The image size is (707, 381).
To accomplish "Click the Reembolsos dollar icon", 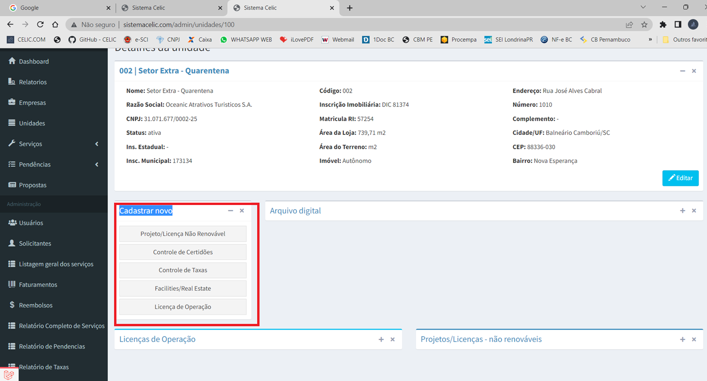I will click(x=12, y=305).
